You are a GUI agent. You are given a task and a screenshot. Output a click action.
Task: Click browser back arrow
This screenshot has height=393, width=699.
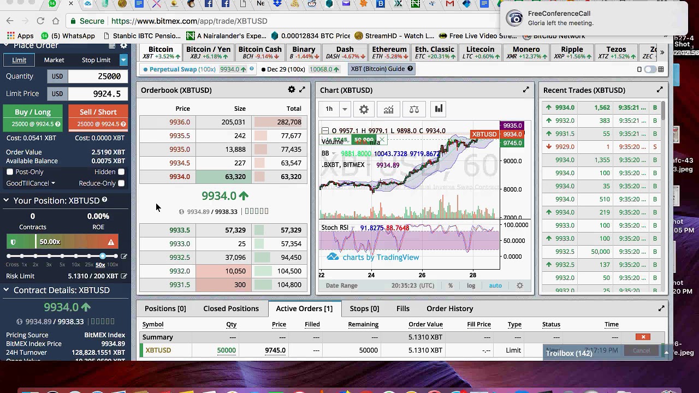(10, 21)
